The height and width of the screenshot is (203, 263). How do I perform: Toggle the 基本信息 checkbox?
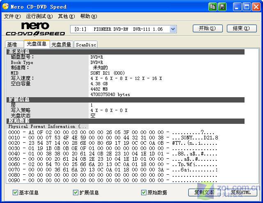click(x=15, y=192)
